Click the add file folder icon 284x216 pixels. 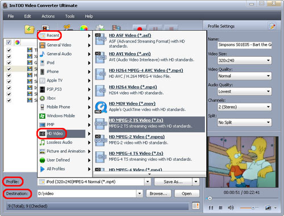30,30
